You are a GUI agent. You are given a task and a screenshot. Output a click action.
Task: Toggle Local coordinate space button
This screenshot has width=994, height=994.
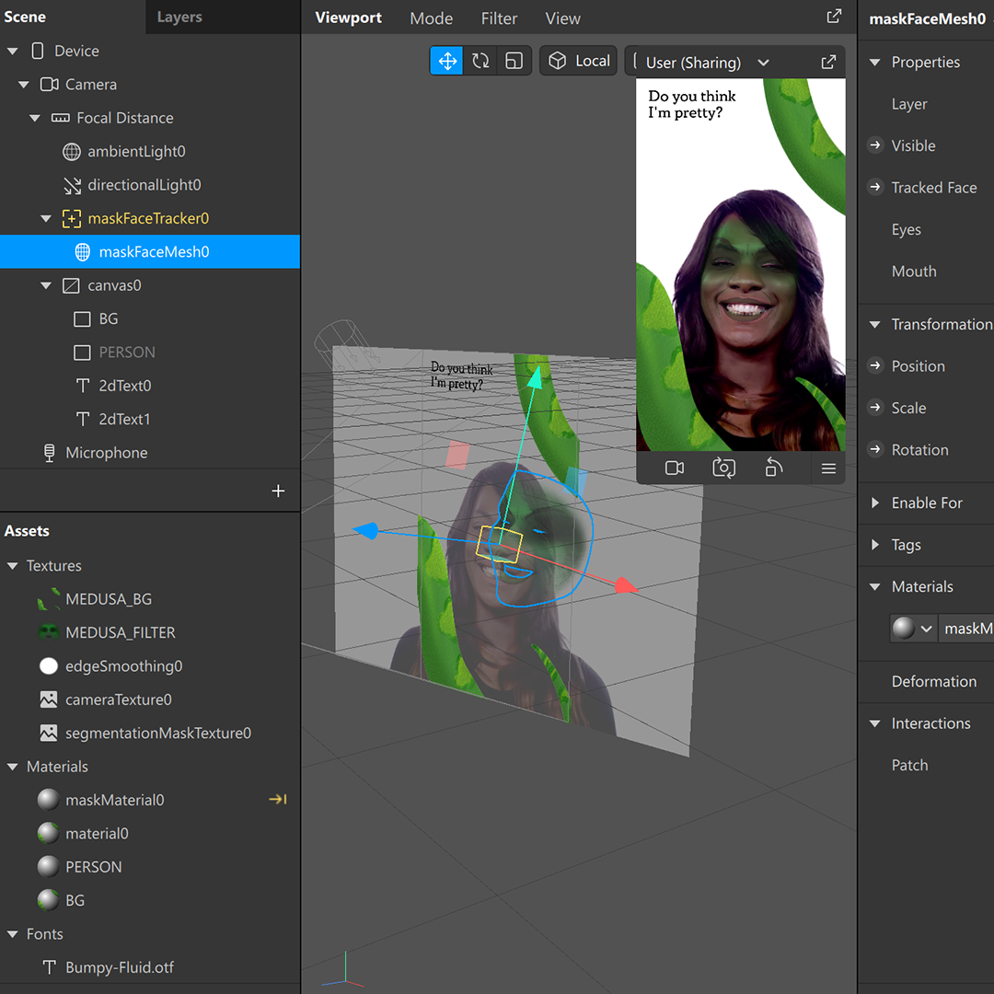[579, 61]
